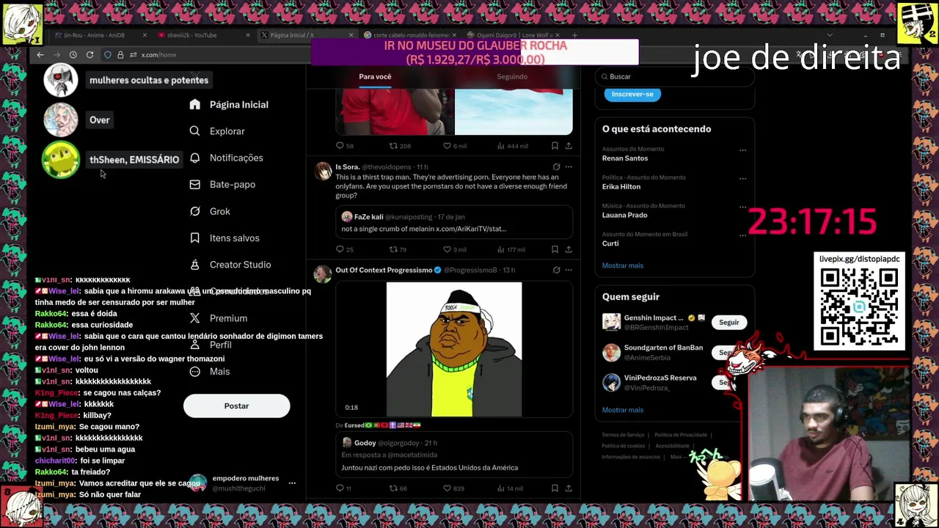Open options for Lauana Prado trend
This screenshot has width=939, height=528.
742,207
